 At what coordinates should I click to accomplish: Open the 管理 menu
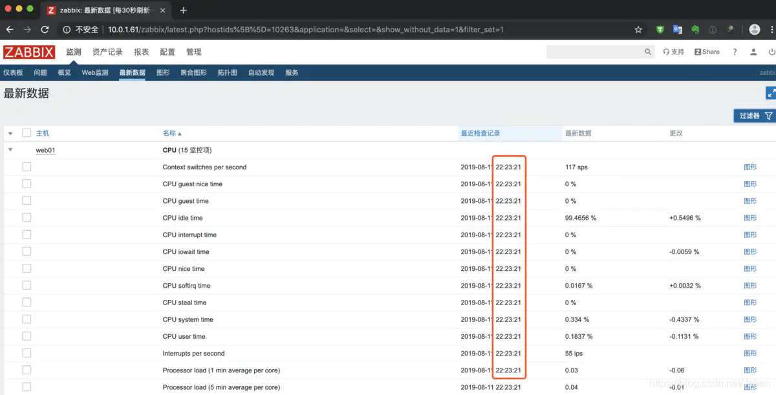[x=194, y=52]
